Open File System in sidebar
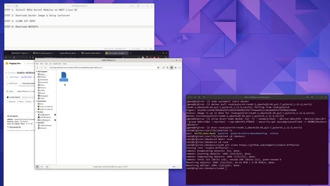Viewport: 330px width, 186px height. [44, 96]
